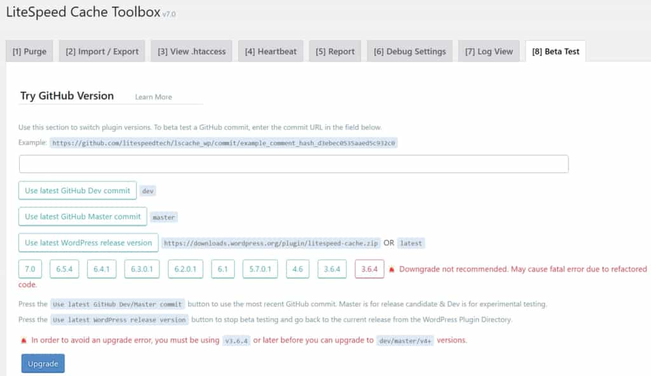The height and width of the screenshot is (376, 651).
Task: Choose version 5.7.0.1
Action: (x=259, y=268)
